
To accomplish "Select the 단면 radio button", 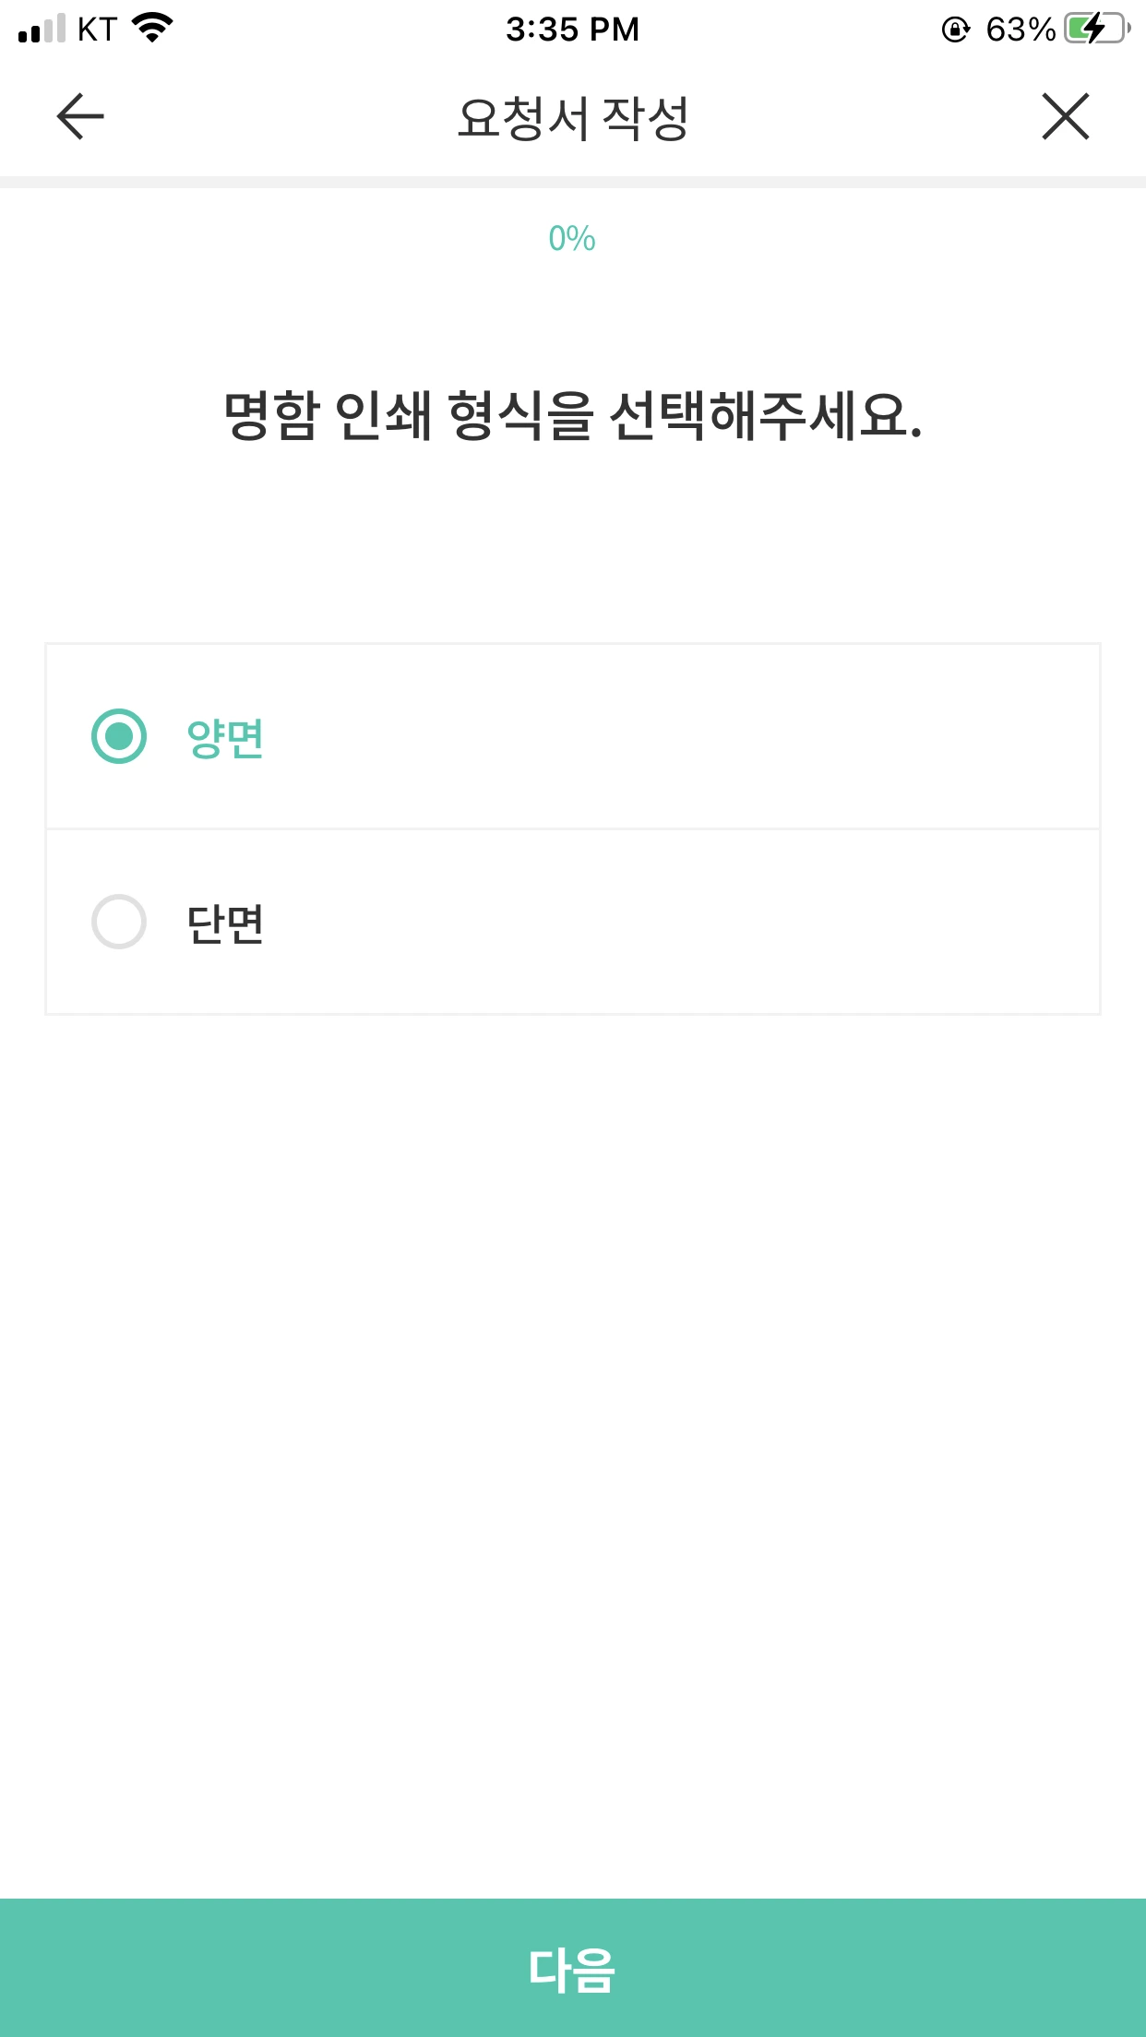I will (x=119, y=922).
